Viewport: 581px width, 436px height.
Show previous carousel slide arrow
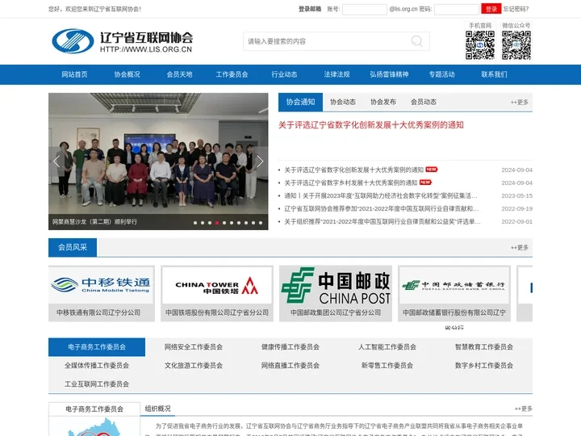pyautogui.click(x=56, y=161)
